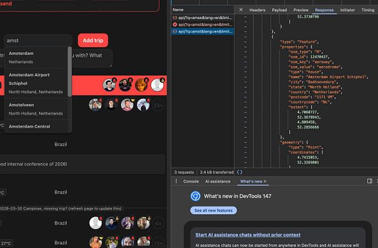Image resolution: width=378 pixels, height=248 pixels.
Task: Open the AI assistance drawer tab
Action: click(218, 181)
